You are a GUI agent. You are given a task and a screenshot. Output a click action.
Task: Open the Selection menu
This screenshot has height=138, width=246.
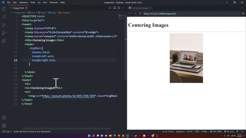(x=23, y=3)
